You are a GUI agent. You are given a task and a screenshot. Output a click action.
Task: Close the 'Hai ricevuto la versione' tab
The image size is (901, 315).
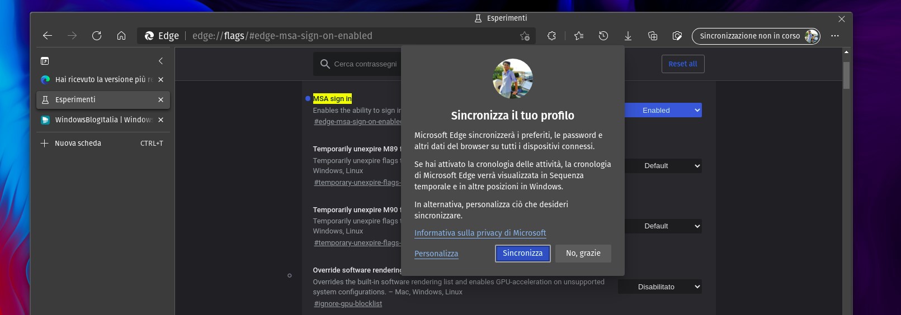[x=161, y=79]
